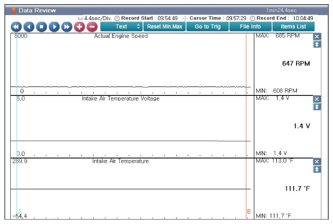Open File Info
The width and height of the screenshot is (333, 224).
pyautogui.click(x=250, y=27)
